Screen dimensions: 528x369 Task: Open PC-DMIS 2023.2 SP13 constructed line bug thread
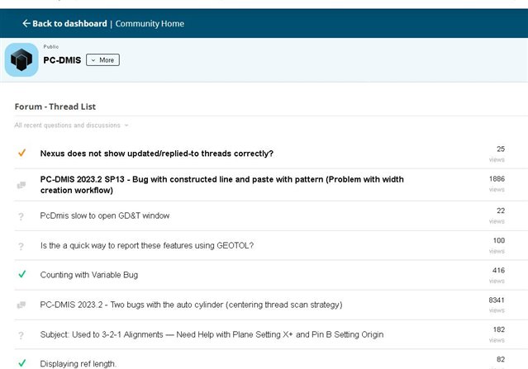point(222,185)
